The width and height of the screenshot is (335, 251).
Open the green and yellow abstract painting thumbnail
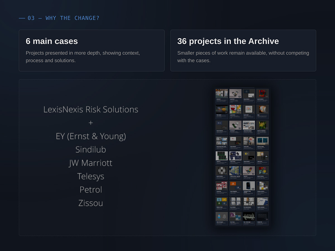coord(262,125)
